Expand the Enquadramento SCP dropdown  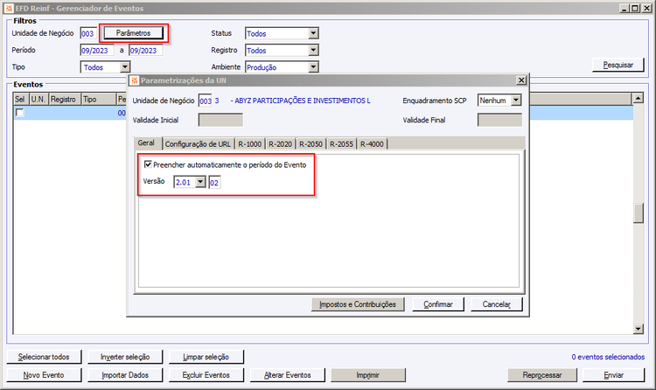click(x=516, y=101)
